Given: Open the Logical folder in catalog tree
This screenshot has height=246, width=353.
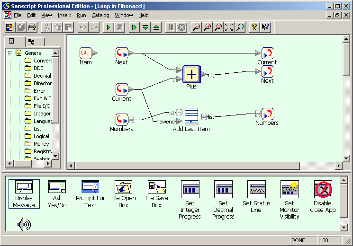Looking at the screenshot, I should coord(37,136).
